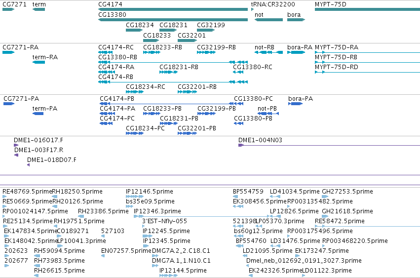Click the 'CG7271' gene label
Image resolution: width=420 pixels, height=278 pixels.
point(14,4)
